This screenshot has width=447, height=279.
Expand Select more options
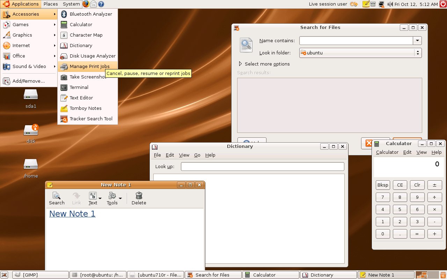pyautogui.click(x=264, y=64)
